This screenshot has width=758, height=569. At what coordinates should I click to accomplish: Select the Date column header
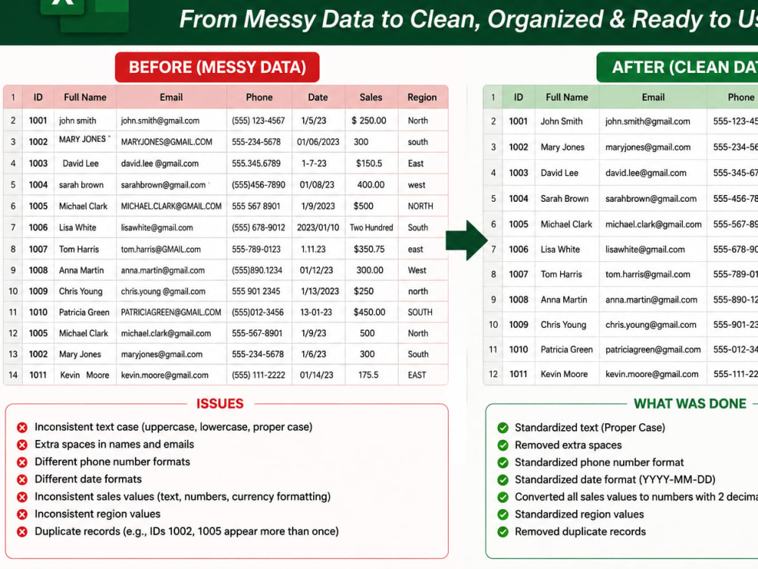[x=318, y=97]
